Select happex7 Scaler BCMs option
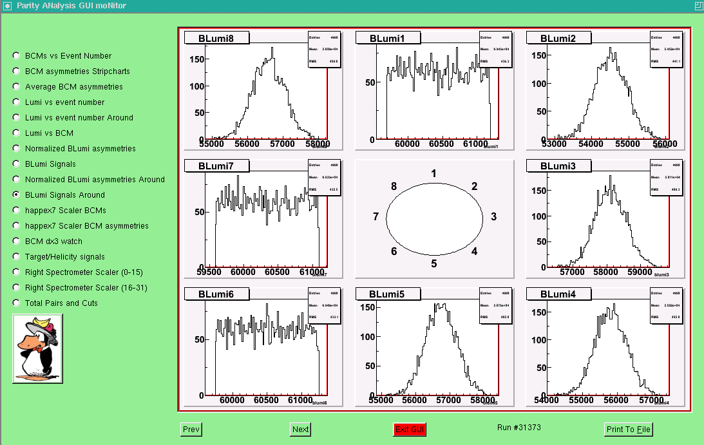704x445 pixels. click(17, 210)
